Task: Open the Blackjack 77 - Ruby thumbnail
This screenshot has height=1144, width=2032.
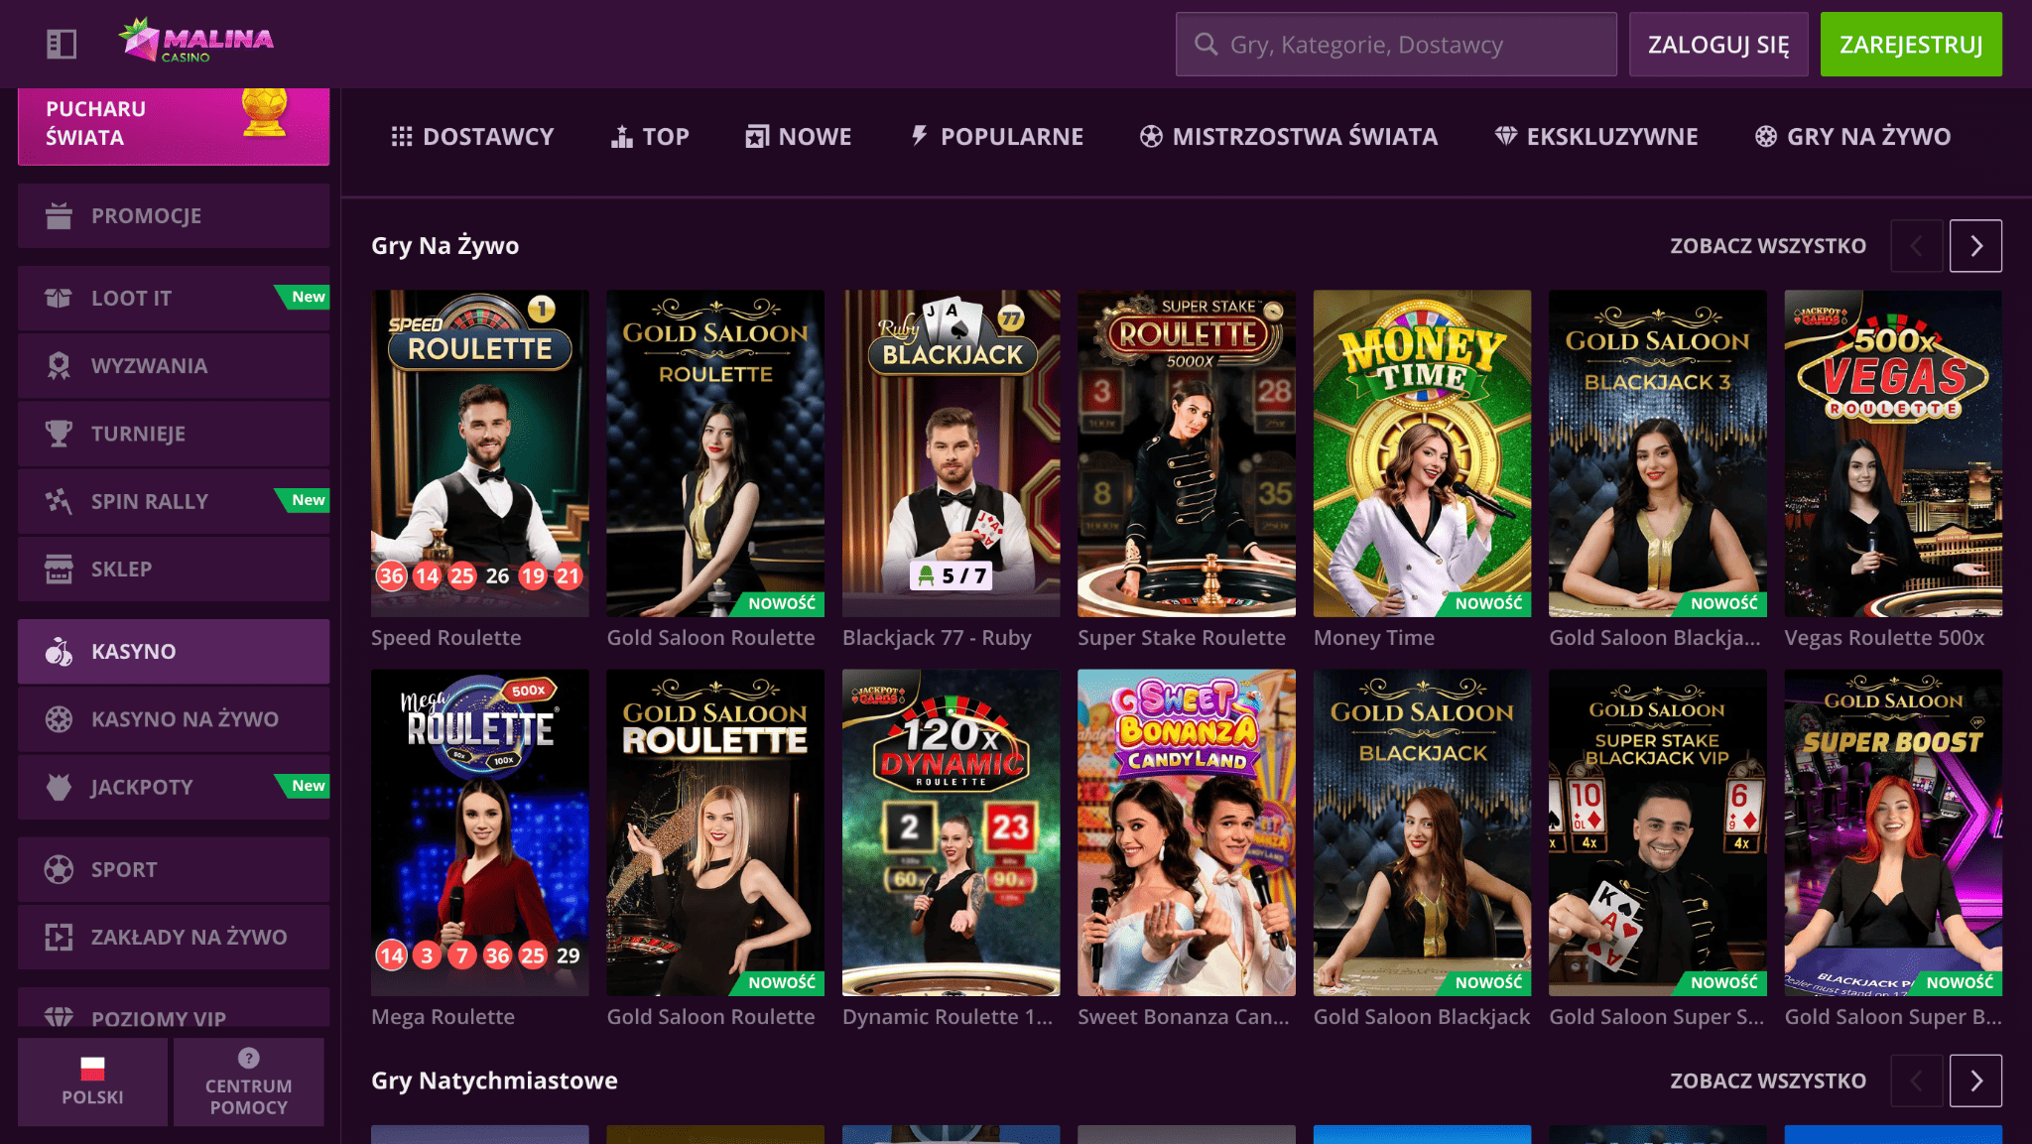Action: (952, 453)
